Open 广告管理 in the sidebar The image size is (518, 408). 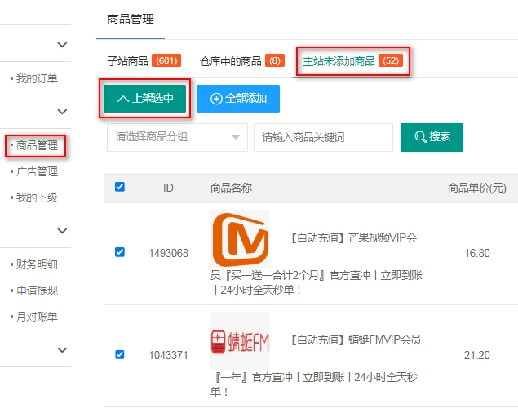(x=37, y=172)
